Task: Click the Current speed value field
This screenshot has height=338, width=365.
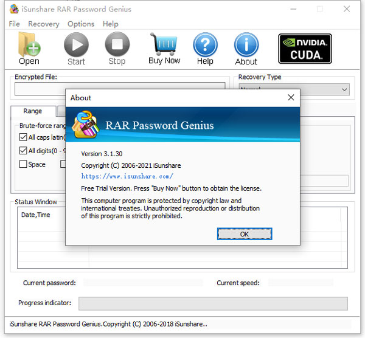Action: (x=301, y=283)
